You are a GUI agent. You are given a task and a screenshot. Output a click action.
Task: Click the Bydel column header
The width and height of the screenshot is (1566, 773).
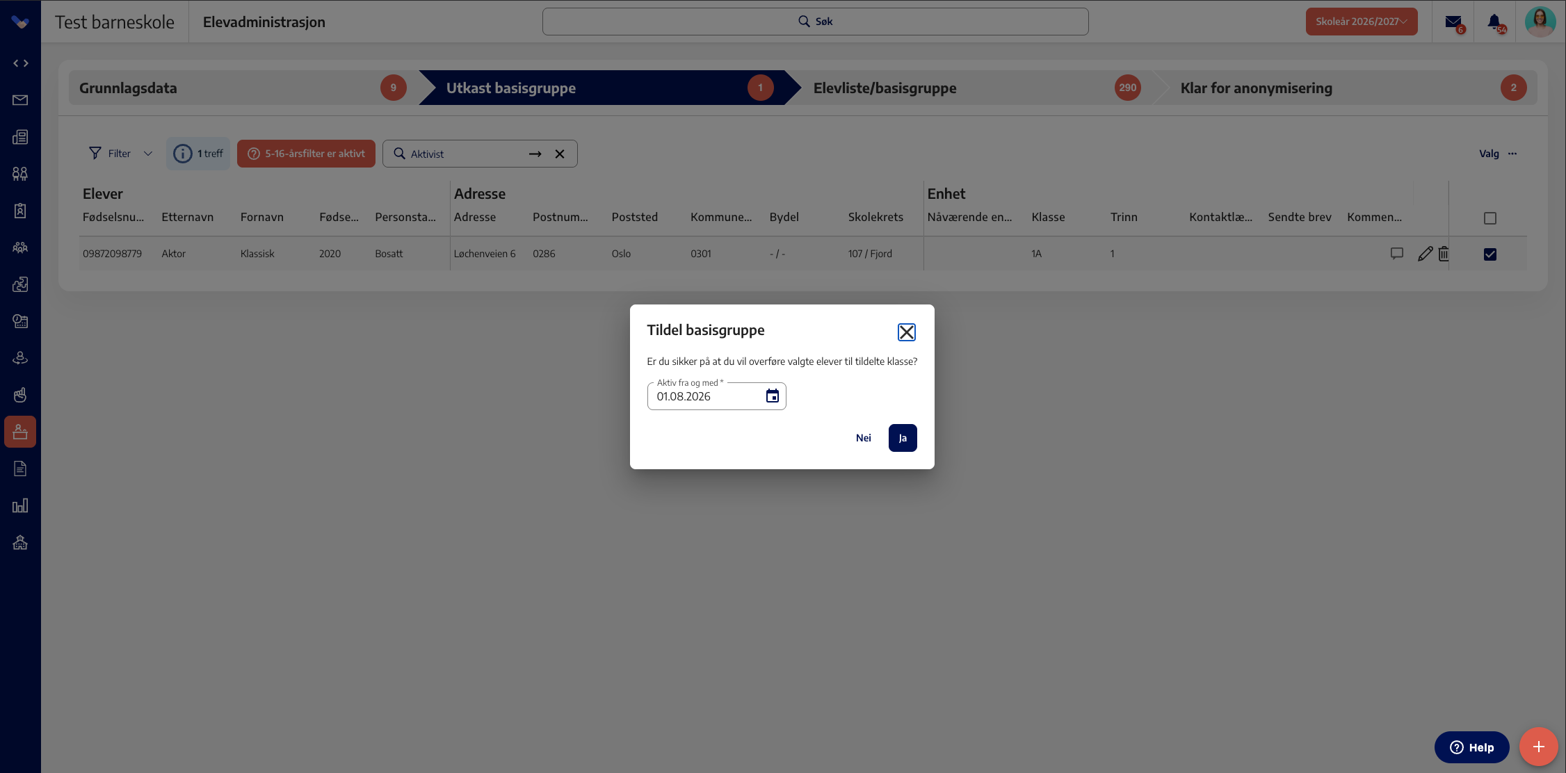point(784,217)
